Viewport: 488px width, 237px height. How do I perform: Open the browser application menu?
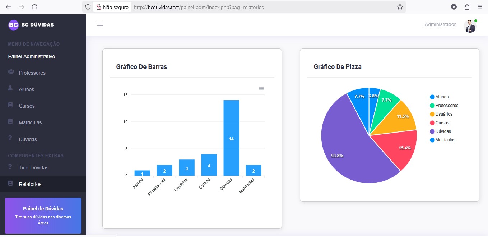click(480, 7)
